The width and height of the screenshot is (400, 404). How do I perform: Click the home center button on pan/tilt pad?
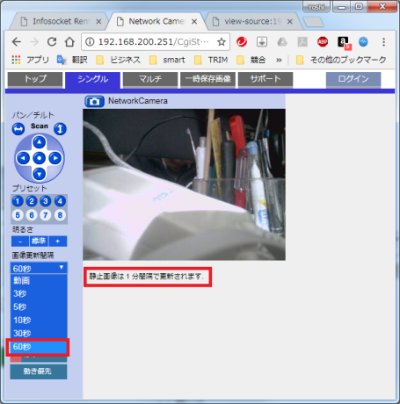(x=39, y=158)
